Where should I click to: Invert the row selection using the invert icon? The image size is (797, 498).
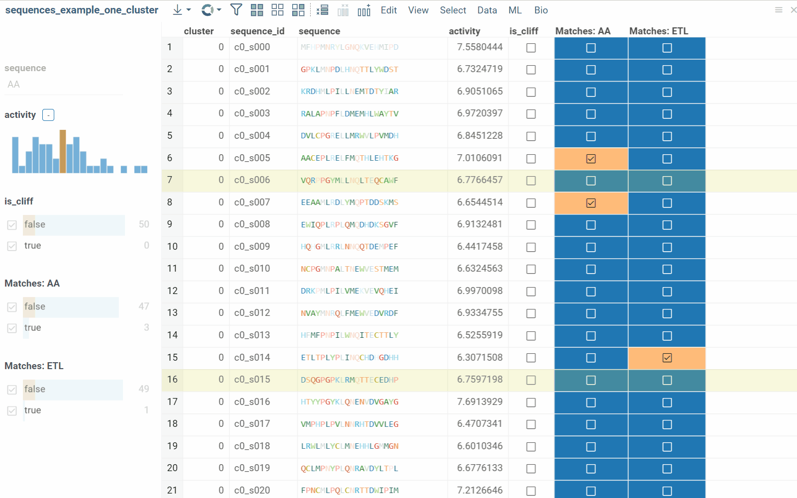pos(298,9)
